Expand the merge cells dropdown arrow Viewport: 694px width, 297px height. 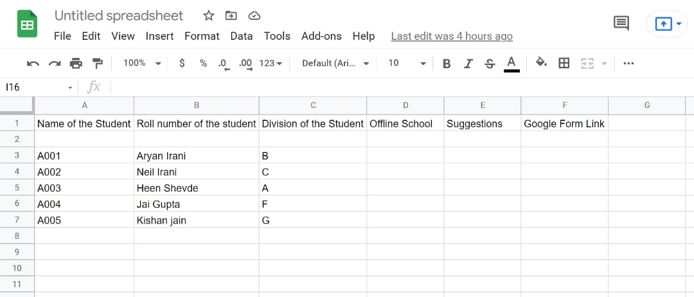[603, 64]
